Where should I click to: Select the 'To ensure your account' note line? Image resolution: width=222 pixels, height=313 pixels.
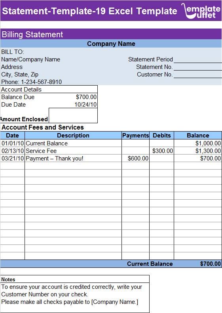click(x=72, y=287)
